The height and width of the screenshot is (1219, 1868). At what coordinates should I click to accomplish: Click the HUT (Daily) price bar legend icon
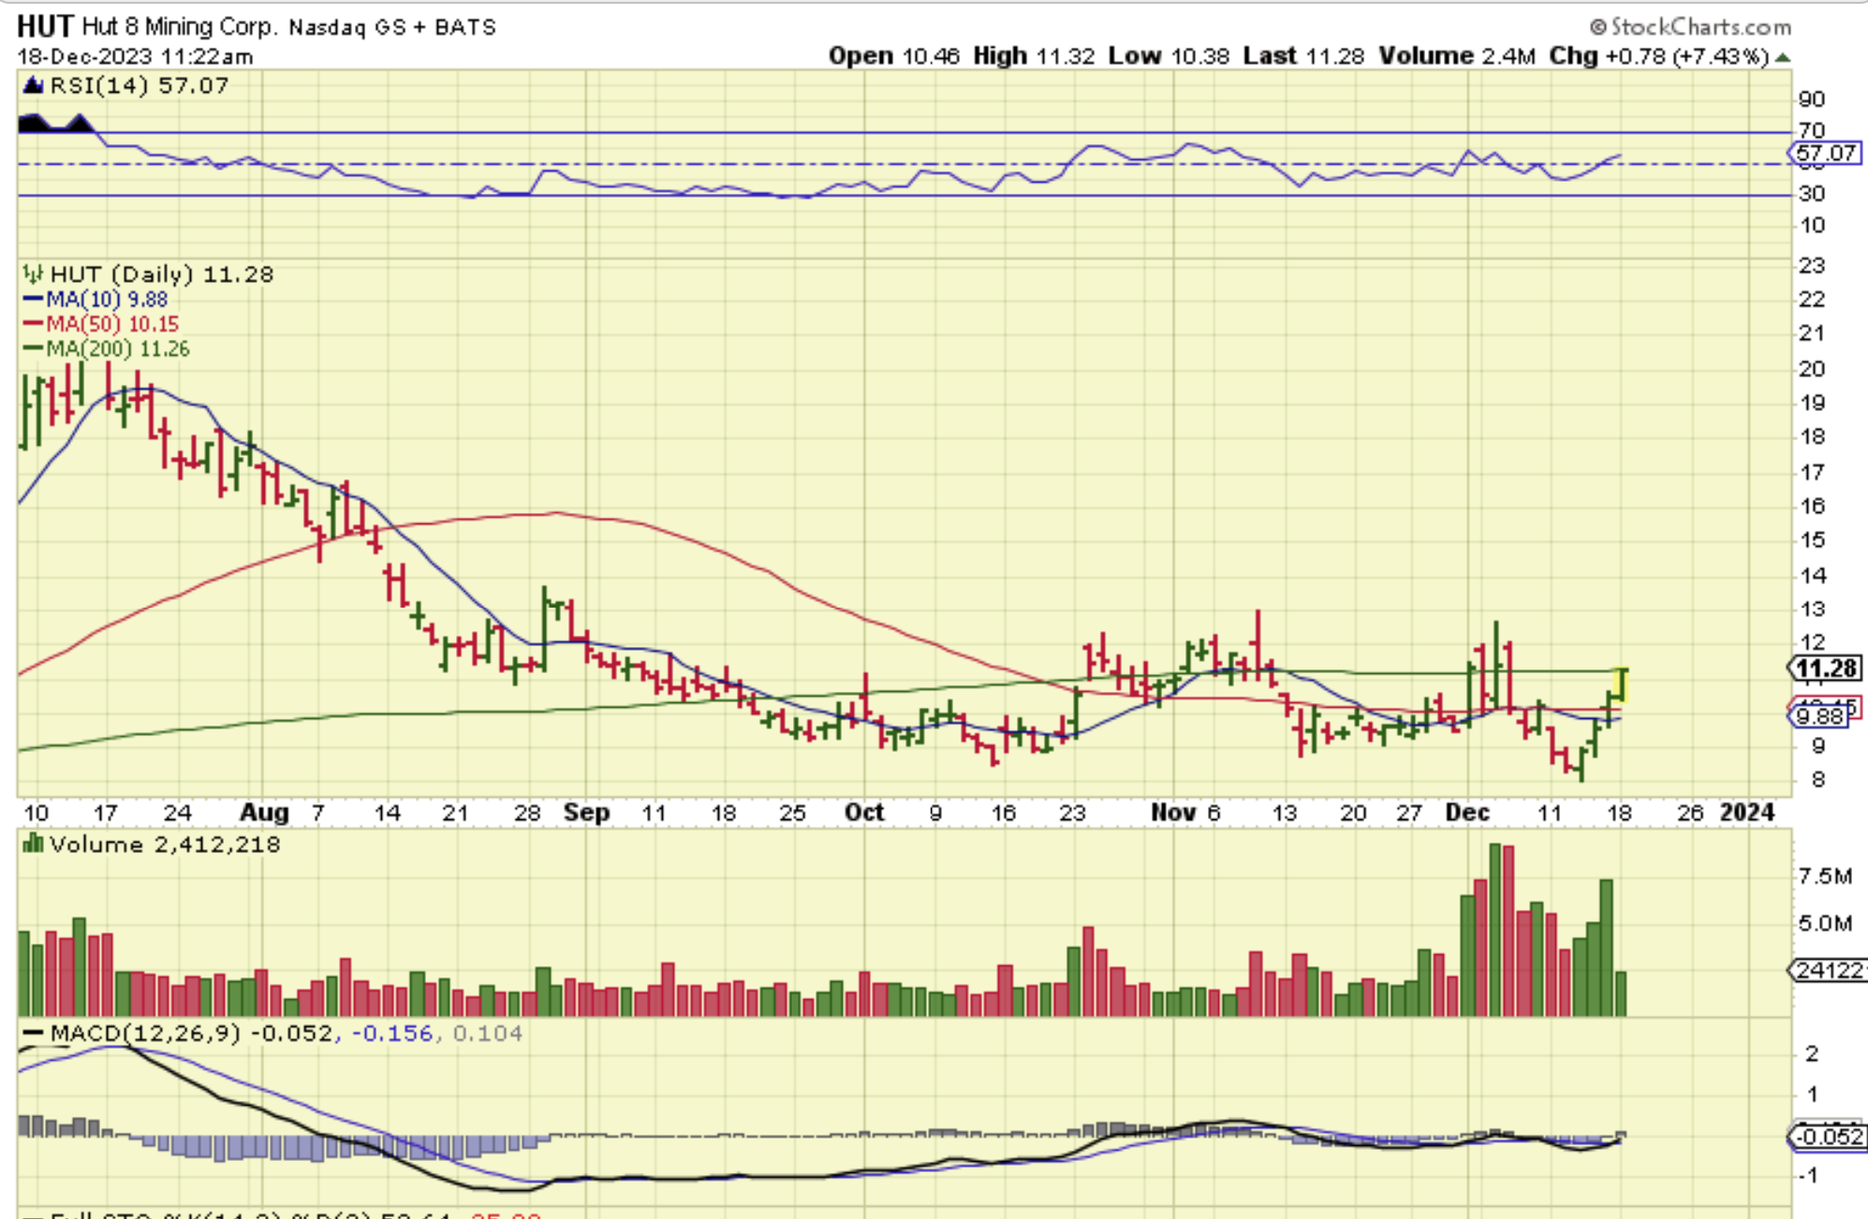click(34, 274)
